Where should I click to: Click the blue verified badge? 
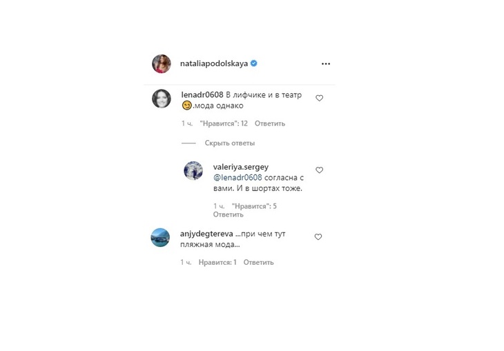[253, 63]
